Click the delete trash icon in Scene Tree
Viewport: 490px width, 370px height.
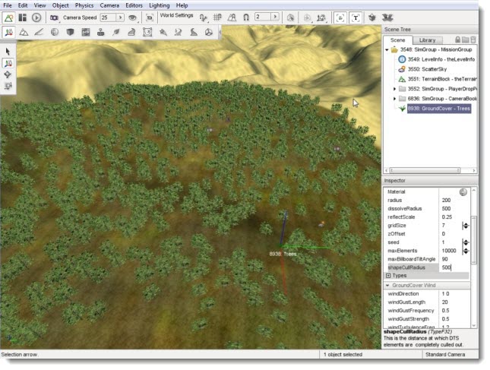pyautogui.click(x=473, y=40)
